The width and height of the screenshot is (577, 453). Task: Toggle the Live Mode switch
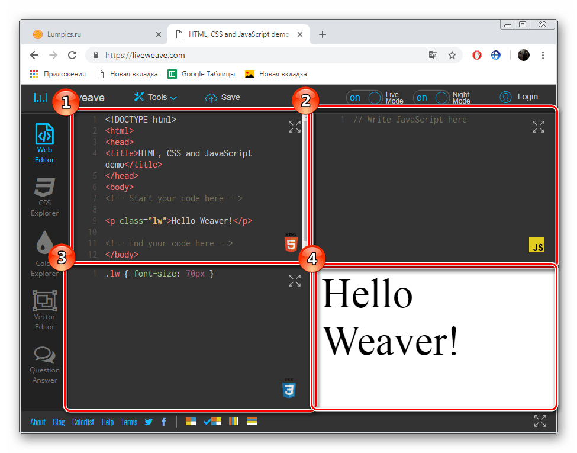[365, 98]
